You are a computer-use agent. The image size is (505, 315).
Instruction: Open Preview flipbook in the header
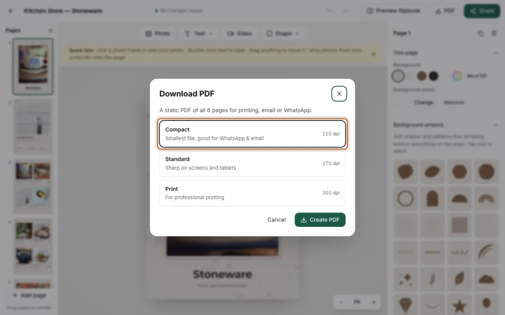click(394, 11)
